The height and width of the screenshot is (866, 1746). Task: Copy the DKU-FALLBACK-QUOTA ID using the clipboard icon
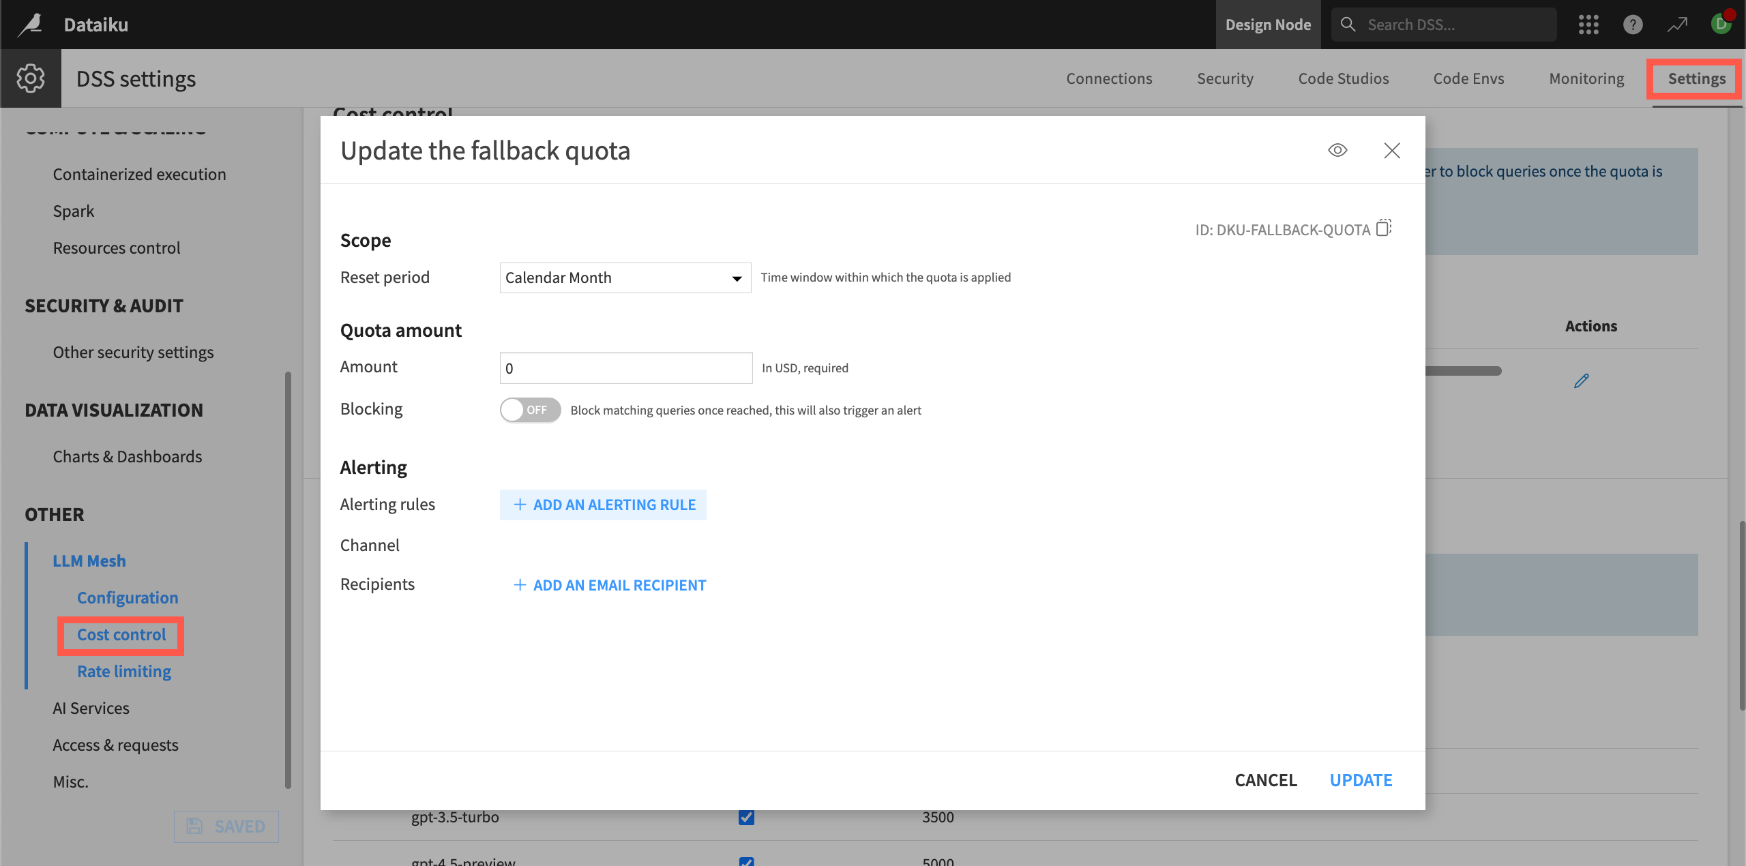click(1383, 228)
